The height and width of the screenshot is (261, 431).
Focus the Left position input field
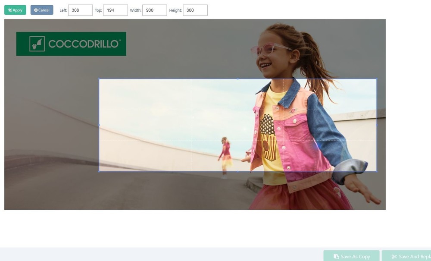coord(80,10)
